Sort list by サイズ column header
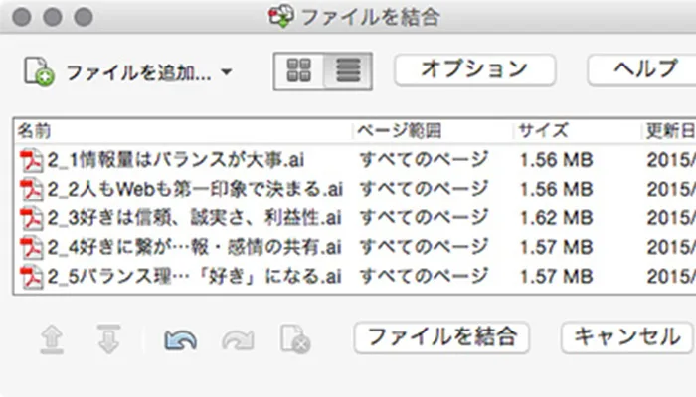 pos(542,131)
